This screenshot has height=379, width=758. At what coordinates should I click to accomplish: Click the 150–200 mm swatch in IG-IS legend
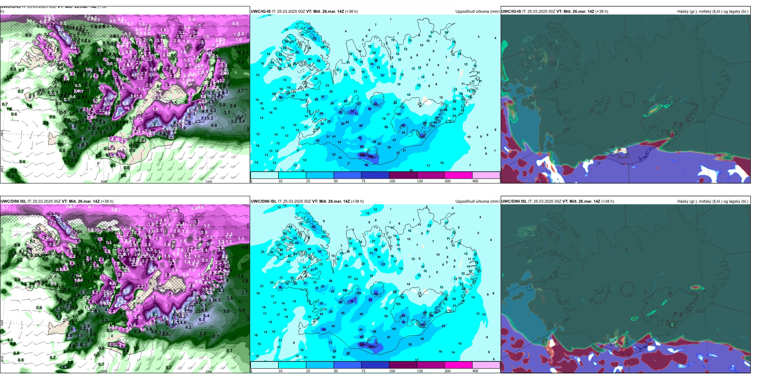[x=431, y=175]
